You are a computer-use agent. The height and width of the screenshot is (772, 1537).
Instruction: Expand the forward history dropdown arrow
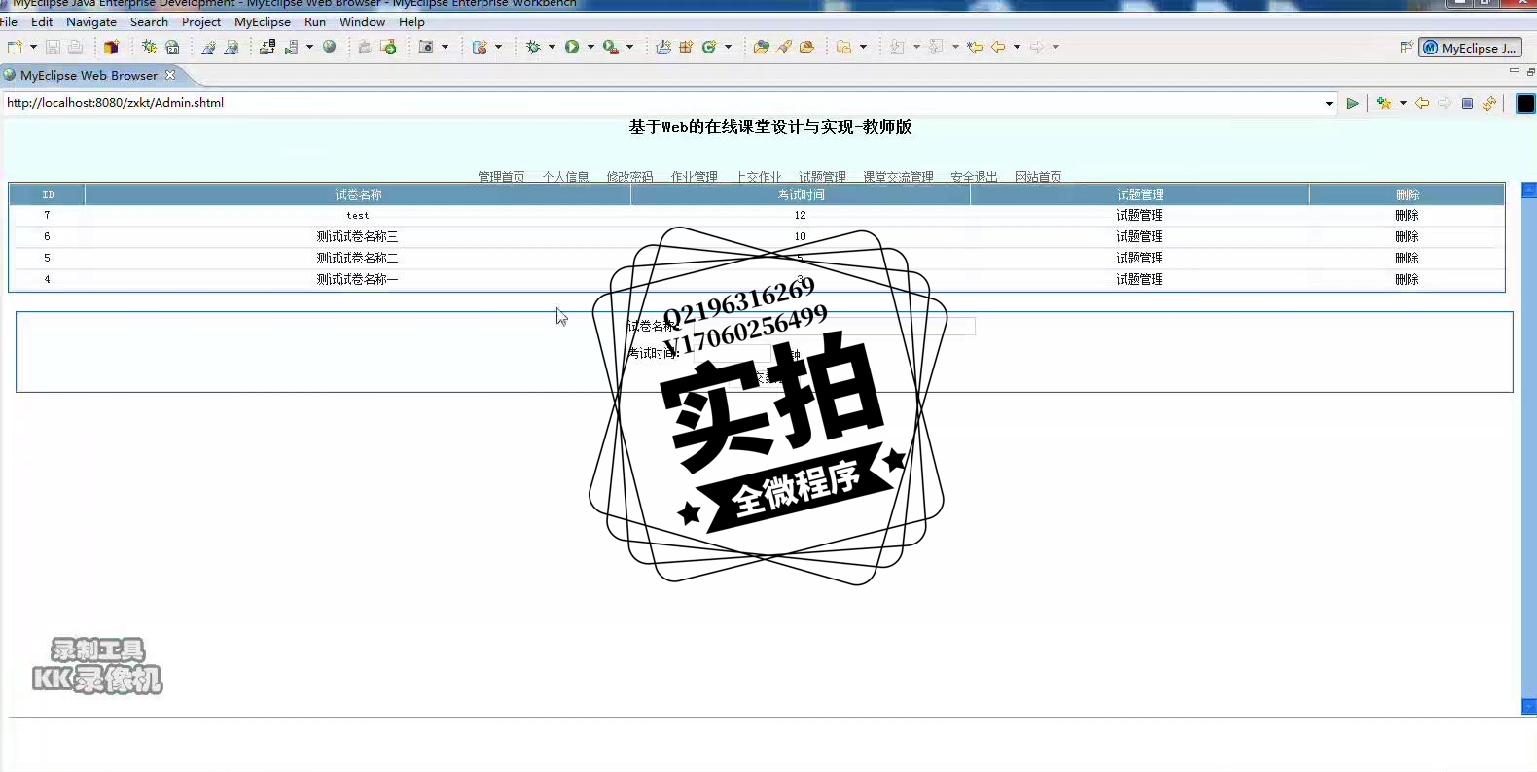(1055, 47)
